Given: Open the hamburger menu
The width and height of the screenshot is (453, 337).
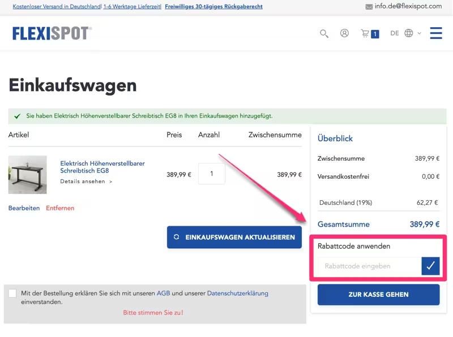Looking at the screenshot, I should coord(435,33).
